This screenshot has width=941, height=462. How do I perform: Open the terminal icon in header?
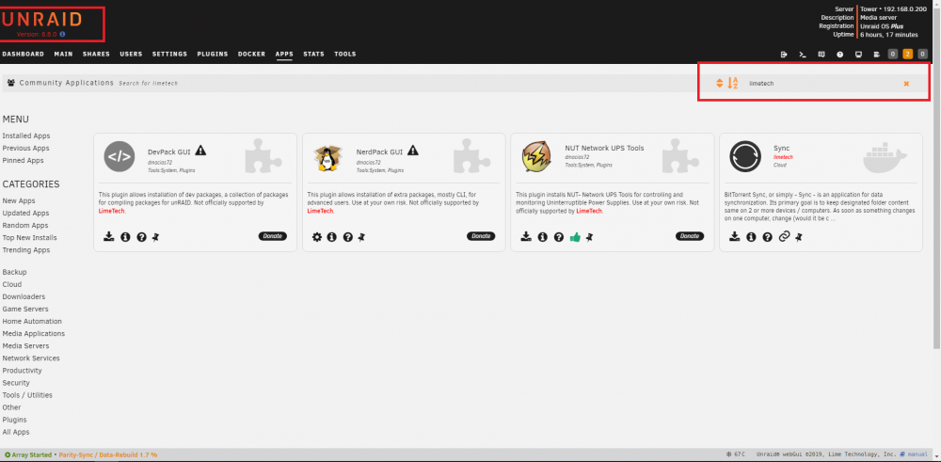pyautogui.click(x=803, y=55)
